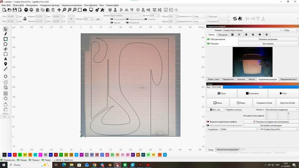This screenshot has width=299, height=168.
Task: Select the Text tool
Action: tap(6, 59)
